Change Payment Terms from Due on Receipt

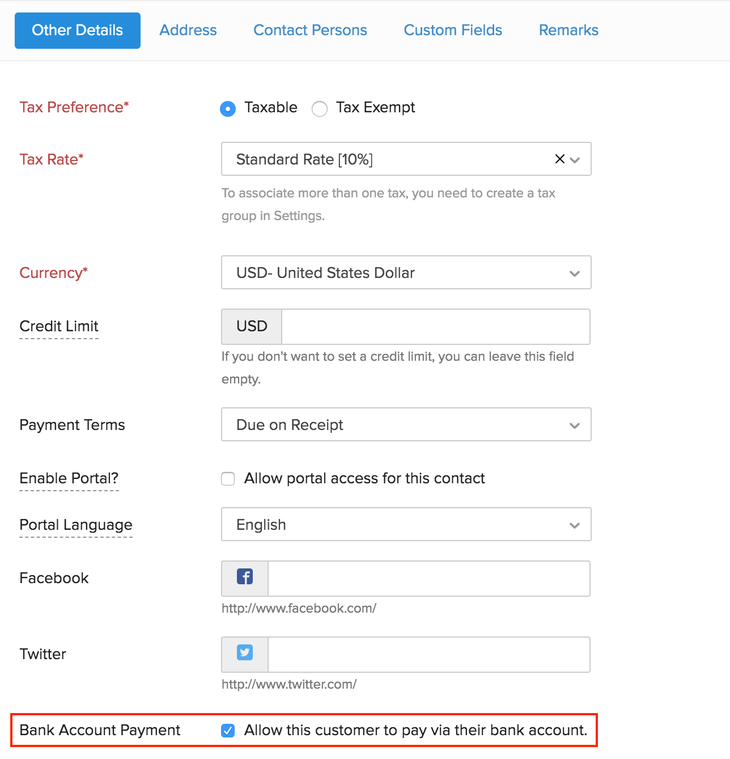[406, 425]
